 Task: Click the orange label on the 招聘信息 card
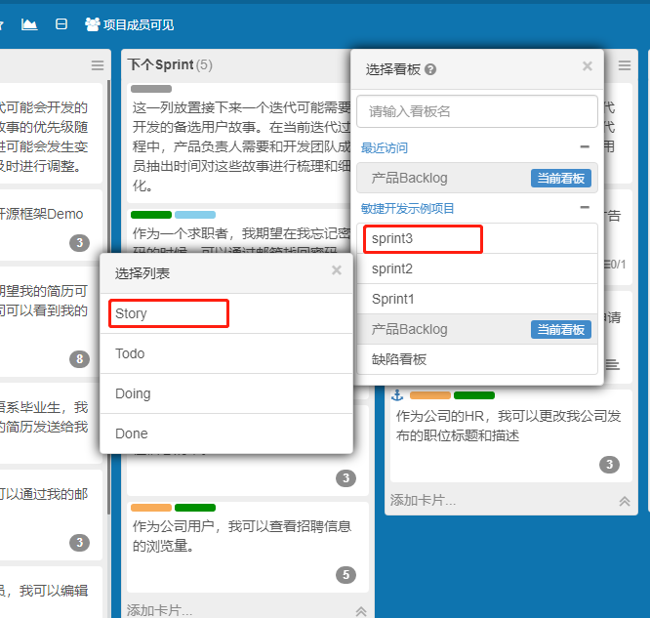click(150, 508)
